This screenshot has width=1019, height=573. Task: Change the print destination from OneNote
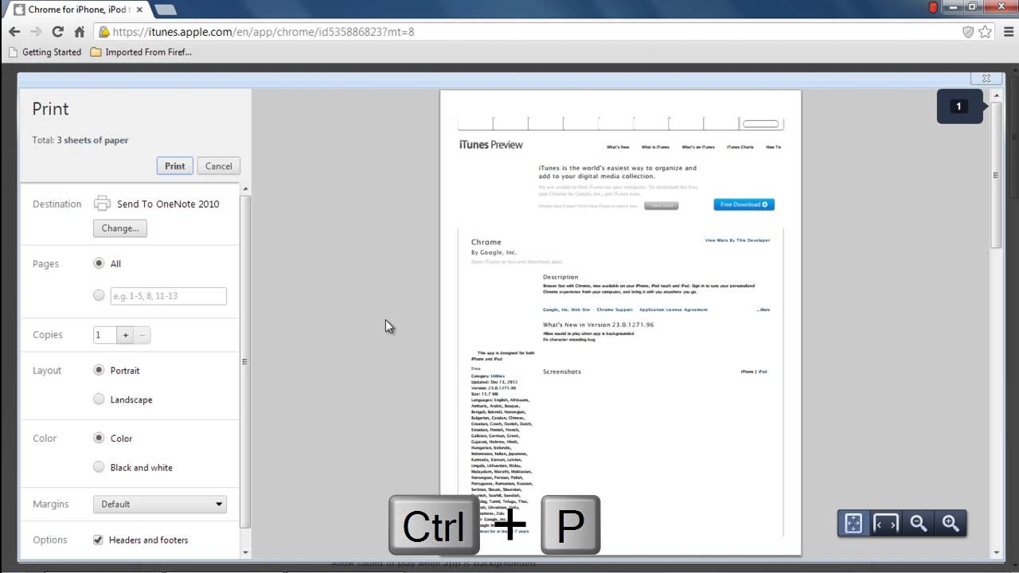coord(119,228)
